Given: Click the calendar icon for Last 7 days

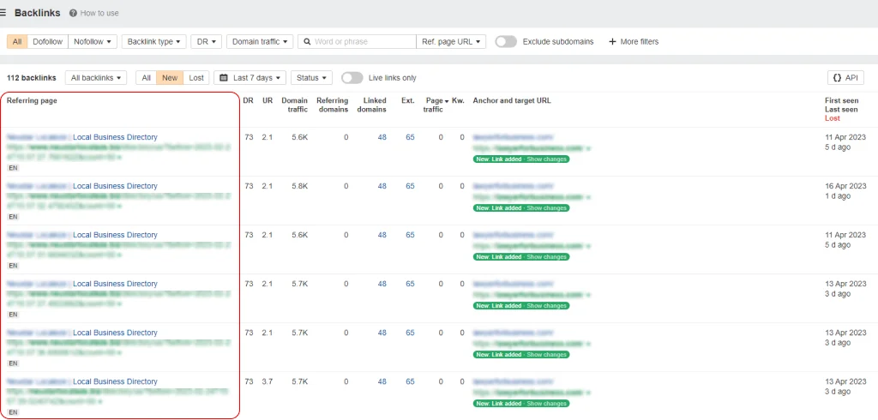Looking at the screenshot, I should coord(224,78).
